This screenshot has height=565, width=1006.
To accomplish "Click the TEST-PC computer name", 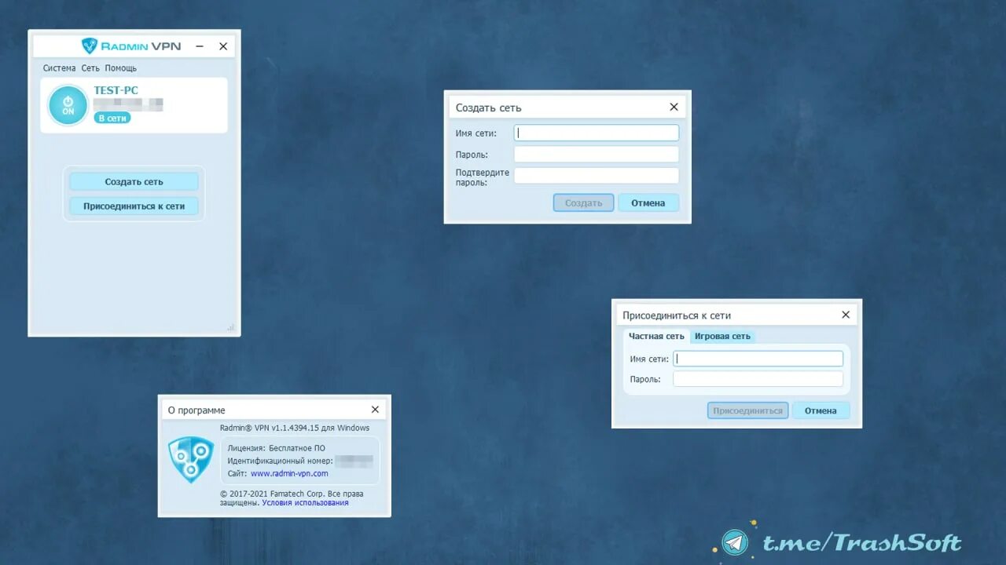I will tap(116, 90).
